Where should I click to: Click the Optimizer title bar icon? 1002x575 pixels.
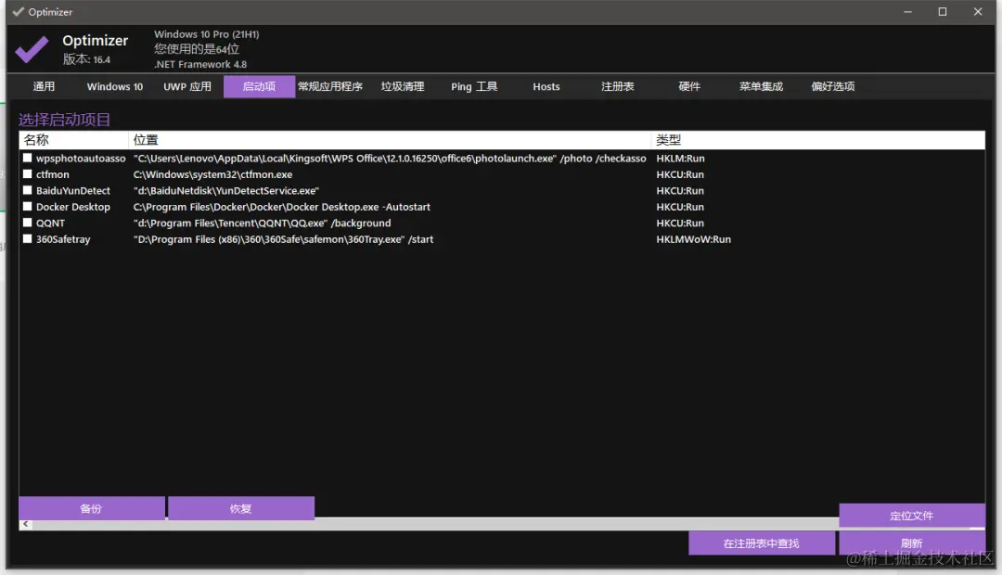coord(18,11)
